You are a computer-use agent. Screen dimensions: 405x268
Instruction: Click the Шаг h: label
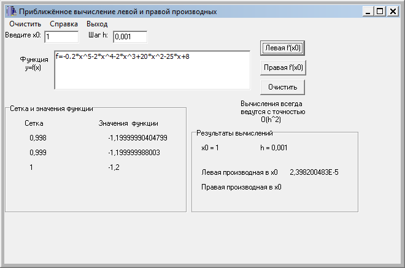98,35
